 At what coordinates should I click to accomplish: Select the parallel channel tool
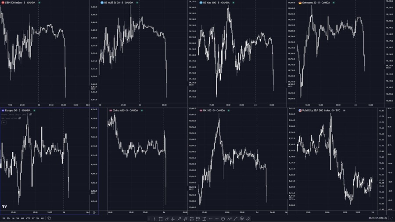tap(185, 219)
